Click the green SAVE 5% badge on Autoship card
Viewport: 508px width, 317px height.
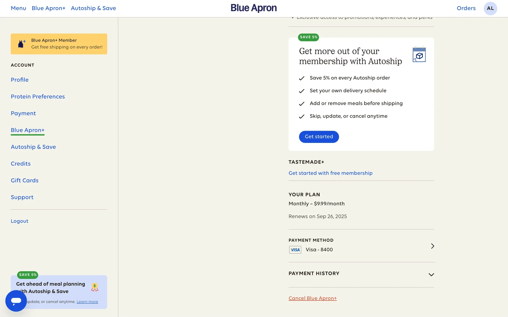click(309, 37)
